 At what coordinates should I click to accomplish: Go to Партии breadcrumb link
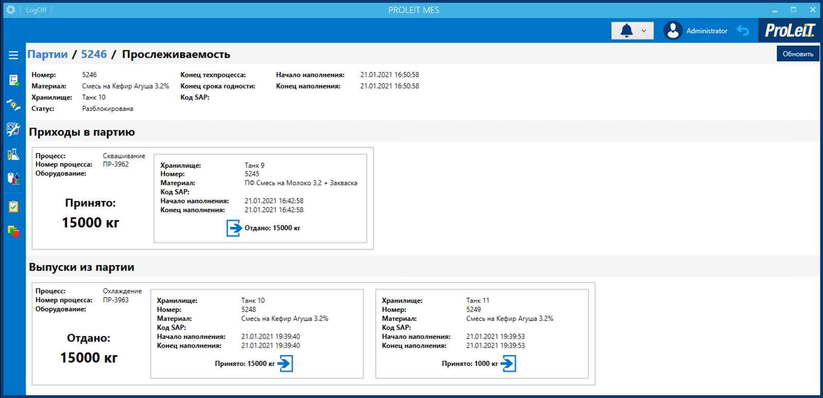coord(47,55)
